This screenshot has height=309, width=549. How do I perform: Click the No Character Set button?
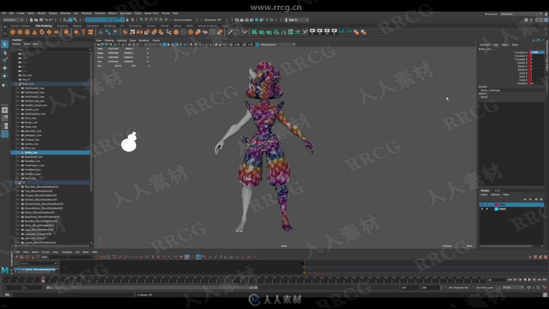(458, 288)
